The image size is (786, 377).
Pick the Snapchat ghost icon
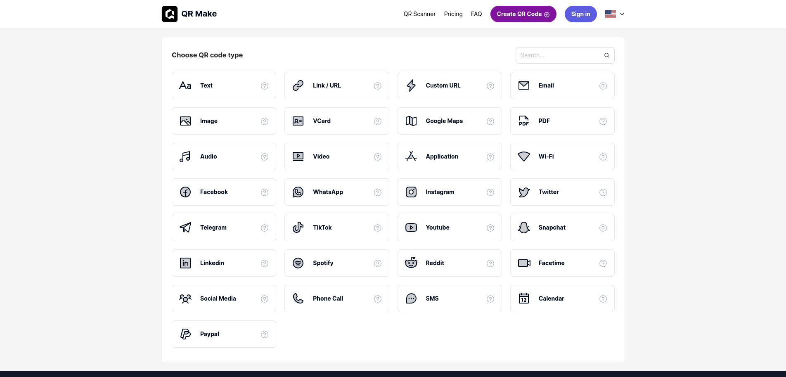point(524,228)
